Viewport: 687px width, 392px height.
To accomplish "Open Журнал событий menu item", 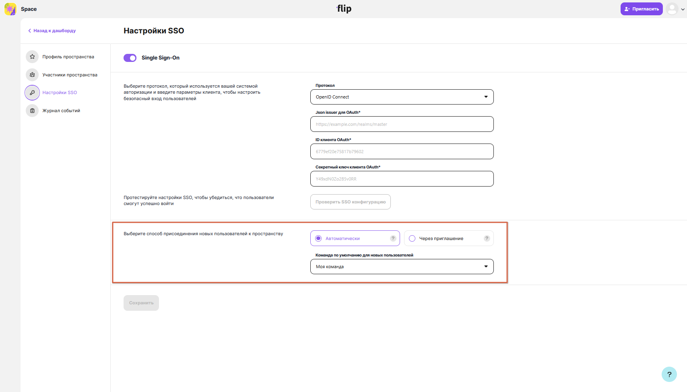I will [x=61, y=111].
